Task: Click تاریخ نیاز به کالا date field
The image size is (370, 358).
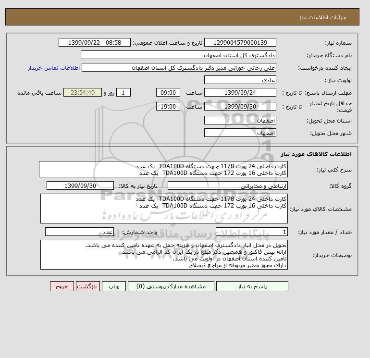Action: pyautogui.click(x=80, y=185)
